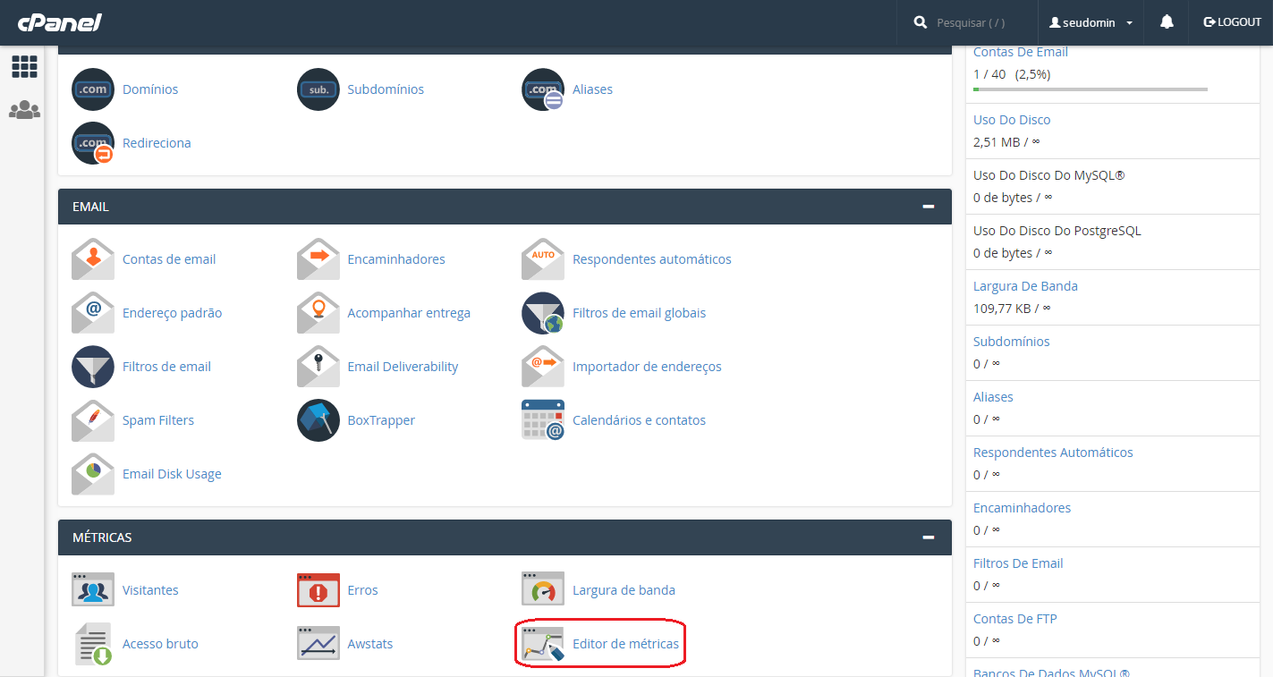Open Contas De Email statistics link

[1021, 52]
